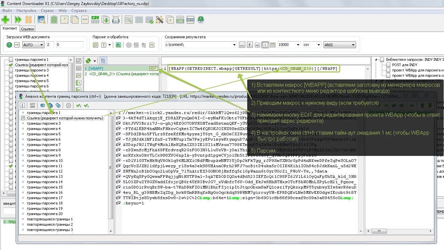444x250 pixels.
Task: Click the magic wand tool icon
Action: coord(160,20)
